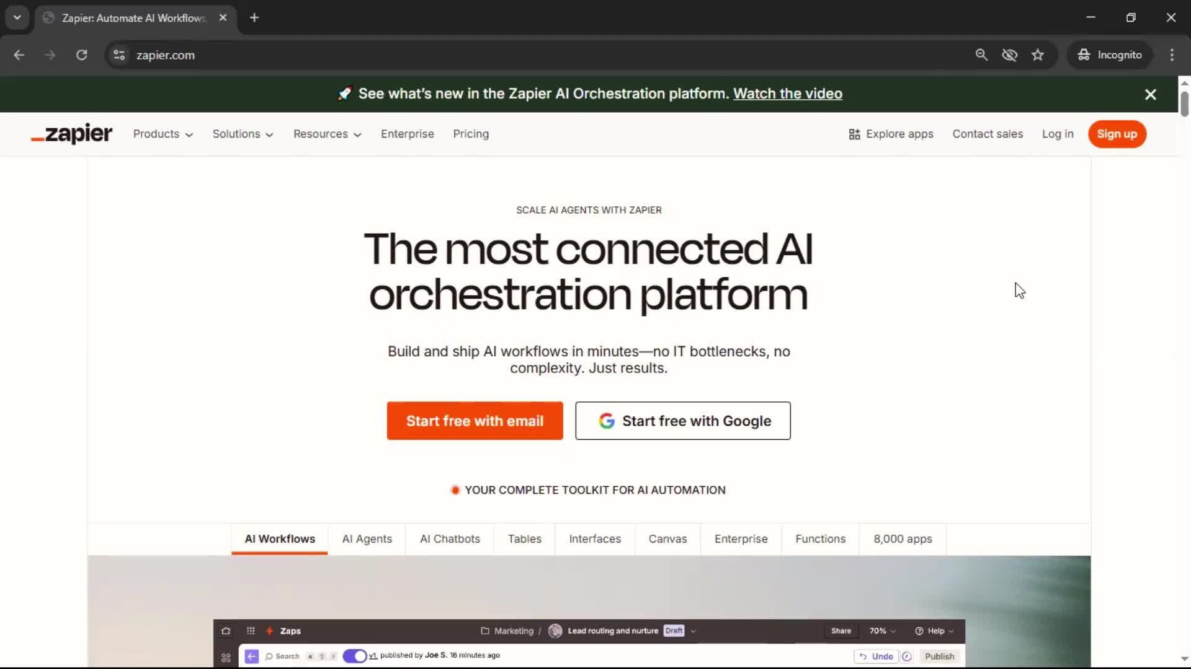The height and width of the screenshot is (669, 1191).
Task: Expand the Resources menu
Action: click(327, 134)
